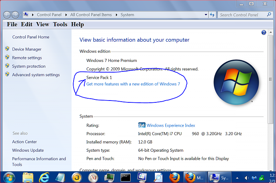The height and width of the screenshot is (183, 276).
Task: Click the shield icon next to Device Manager
Action: [x=7, y=49]
